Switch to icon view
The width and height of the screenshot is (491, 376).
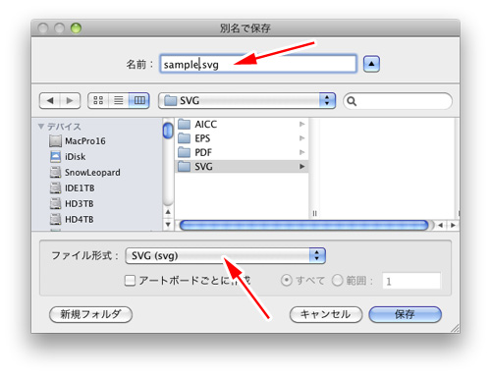tap(98, 100)
